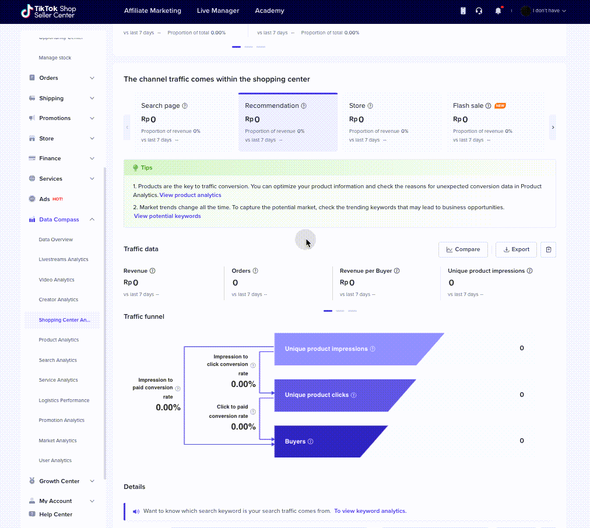Click the notification bell icon
The height and width of the screenshot is (528, 590).
click(498, 10)
